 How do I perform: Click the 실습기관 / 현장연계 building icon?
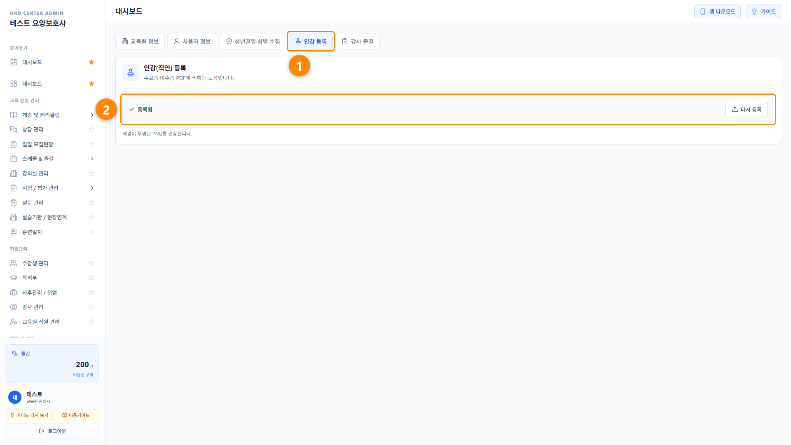pyautogui.click(x=14, y=217)
